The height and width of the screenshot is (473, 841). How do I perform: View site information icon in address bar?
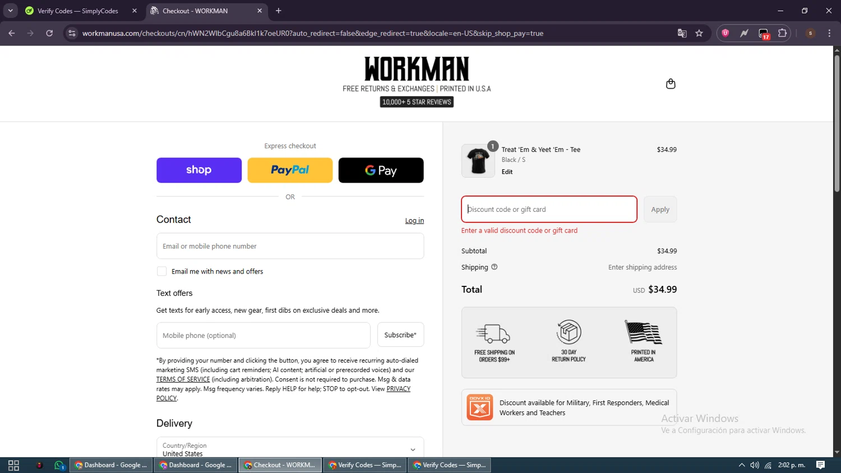point(72,33)
